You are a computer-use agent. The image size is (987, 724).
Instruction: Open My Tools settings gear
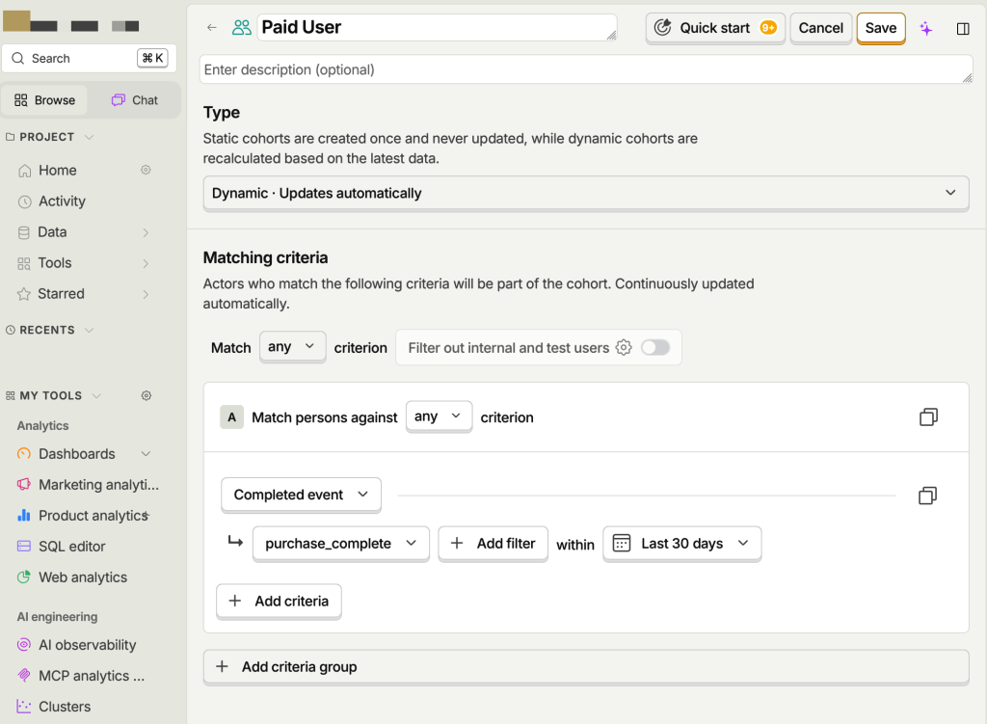[x=147, y=395]
